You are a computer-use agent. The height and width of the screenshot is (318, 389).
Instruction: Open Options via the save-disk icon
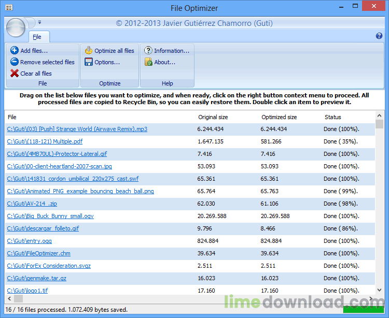[x=89, y=62]
